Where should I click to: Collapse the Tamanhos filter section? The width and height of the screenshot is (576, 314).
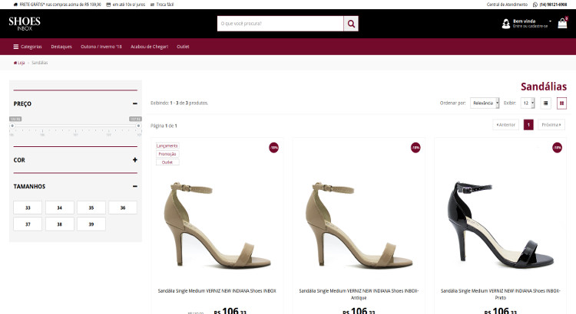pos(135,187)
